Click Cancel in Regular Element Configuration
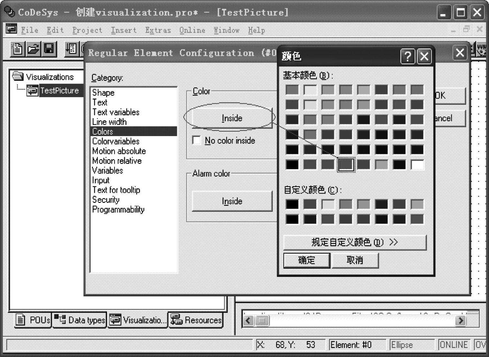Viewport: 489px width, 357px height. [450, 118]
